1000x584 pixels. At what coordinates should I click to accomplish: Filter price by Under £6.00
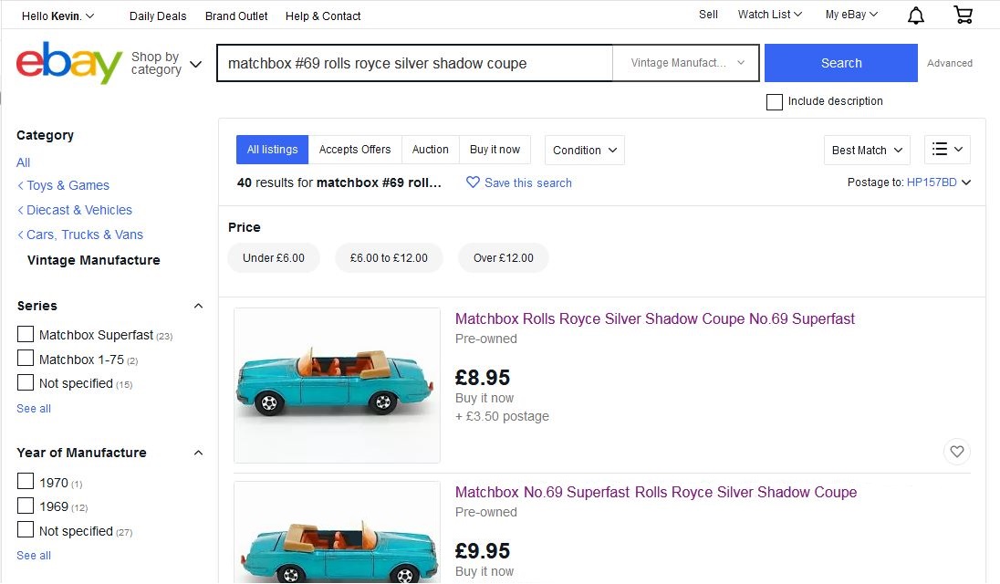pos(273,258)
